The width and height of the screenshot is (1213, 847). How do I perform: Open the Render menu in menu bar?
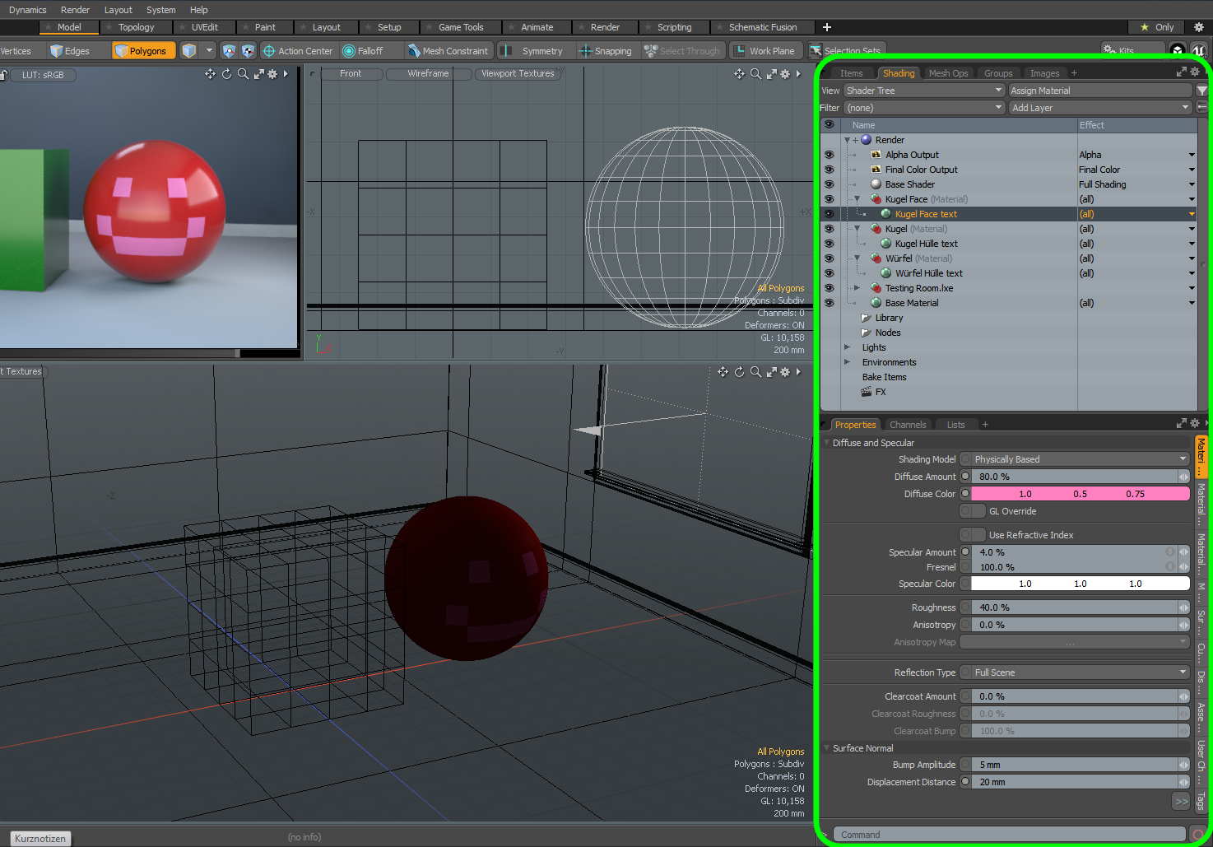coord(75,10)
